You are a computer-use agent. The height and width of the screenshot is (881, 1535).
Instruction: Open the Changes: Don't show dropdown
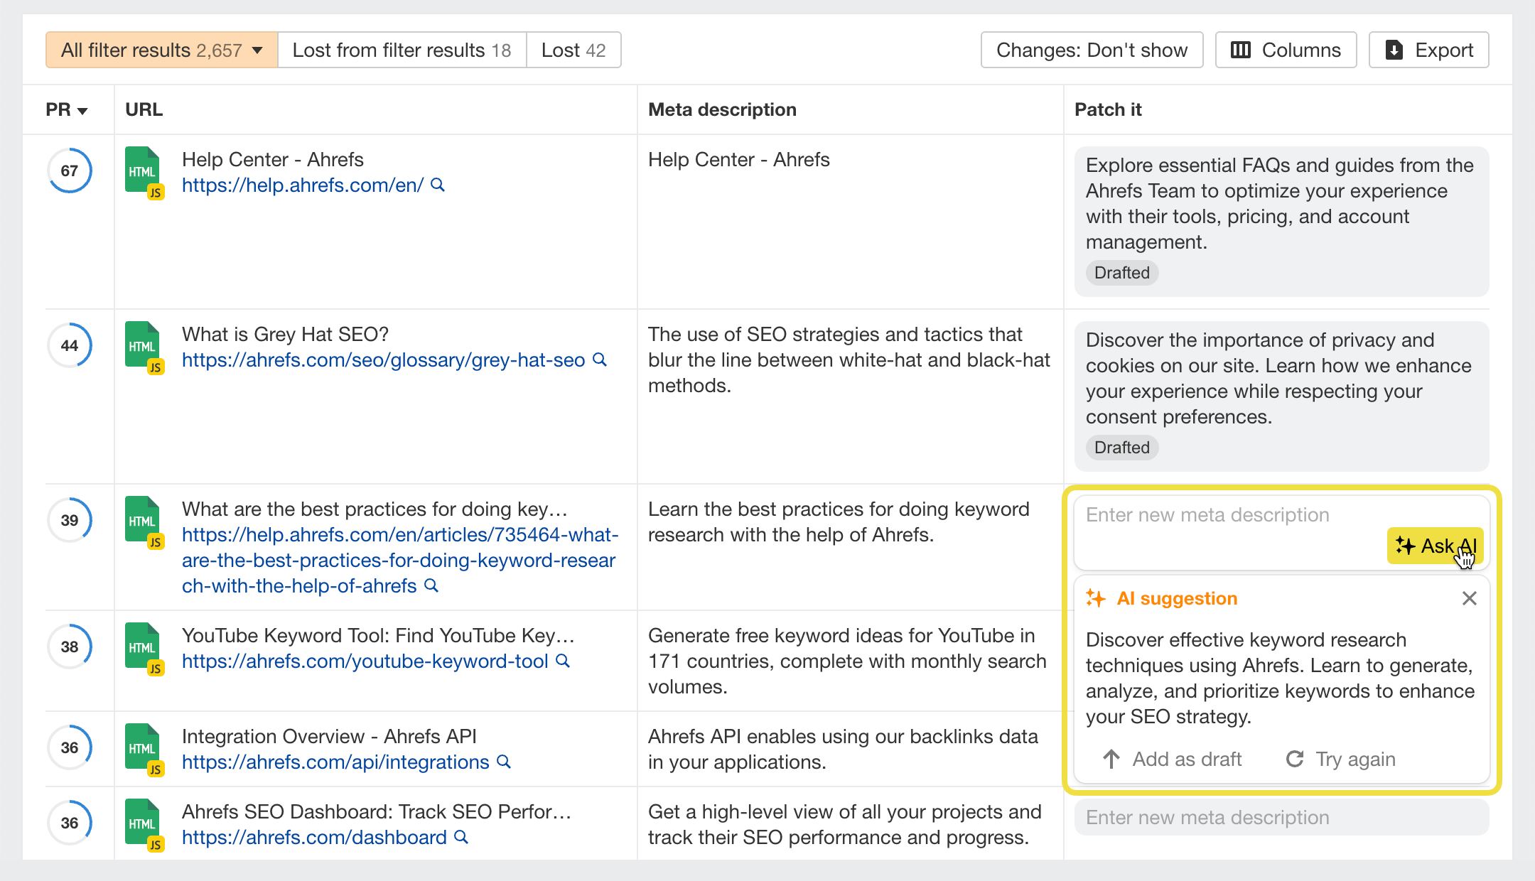pos(1092,50)
